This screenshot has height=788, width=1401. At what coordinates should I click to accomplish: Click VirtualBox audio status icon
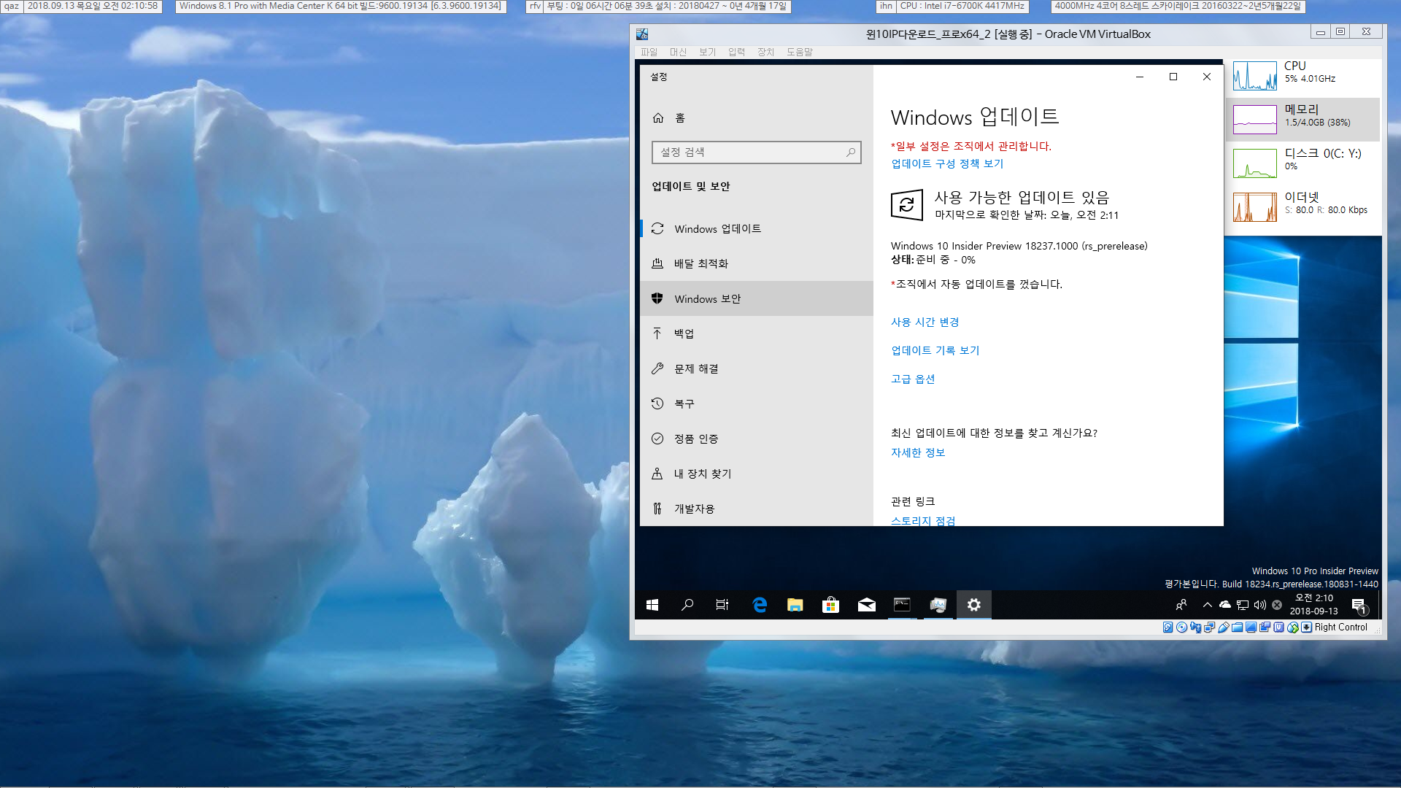(x=1195, y=627)
